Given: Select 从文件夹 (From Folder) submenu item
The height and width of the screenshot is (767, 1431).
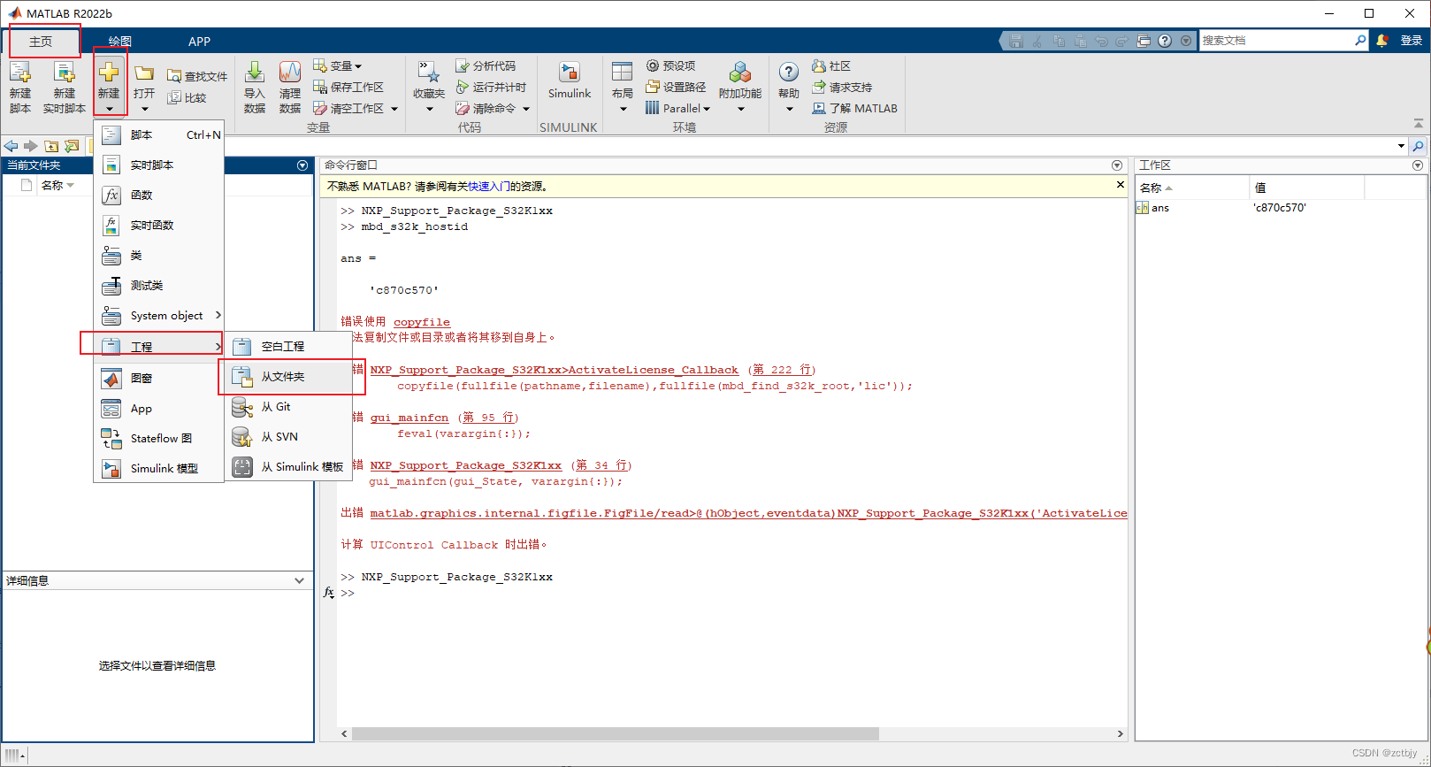Looking at the screenshot, I should point(288,376).
